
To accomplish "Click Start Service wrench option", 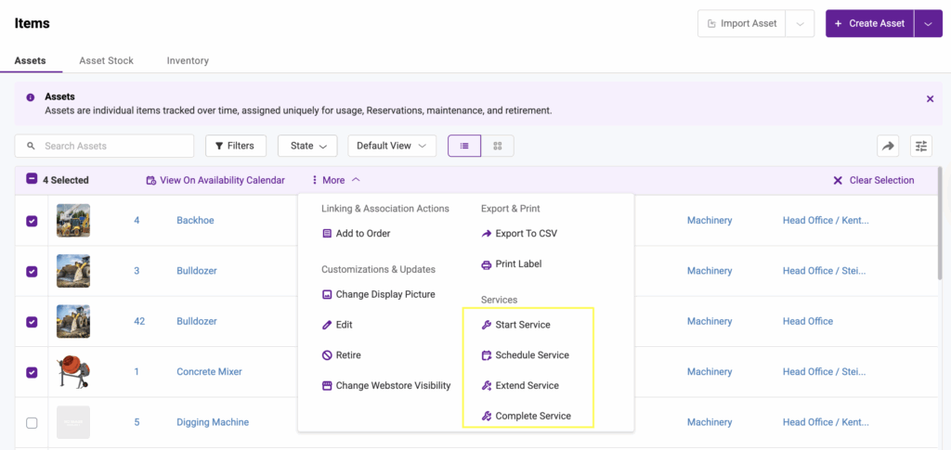I will (522, 325).
